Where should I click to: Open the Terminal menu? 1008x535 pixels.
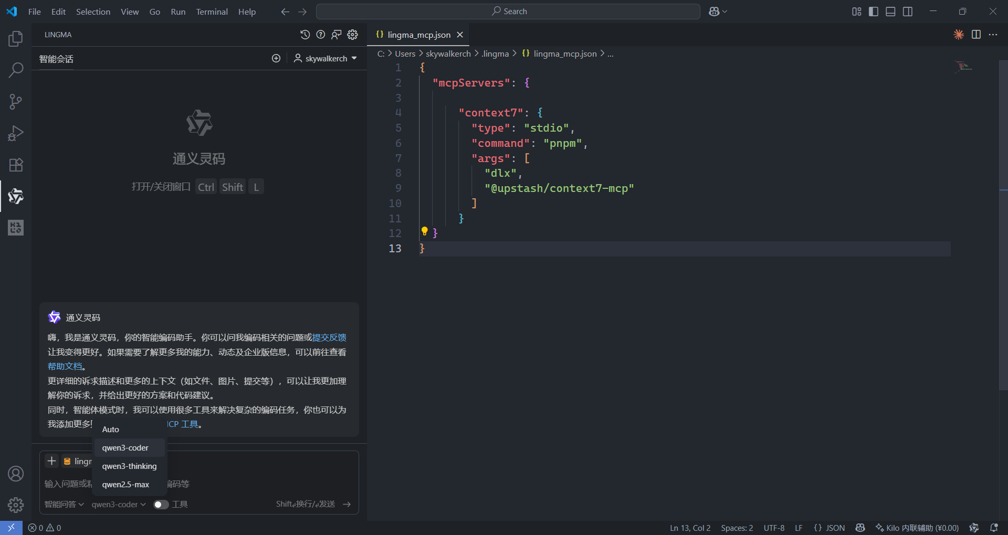pos(212,12)
